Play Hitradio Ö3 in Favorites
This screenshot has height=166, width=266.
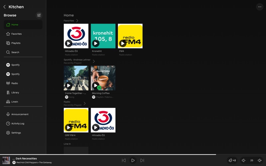tap(68, 43)
